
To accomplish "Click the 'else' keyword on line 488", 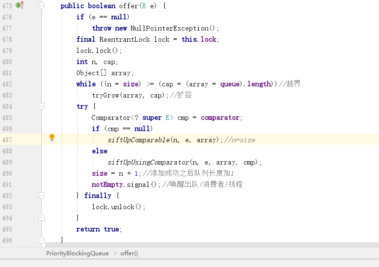I will click(100, 151).
